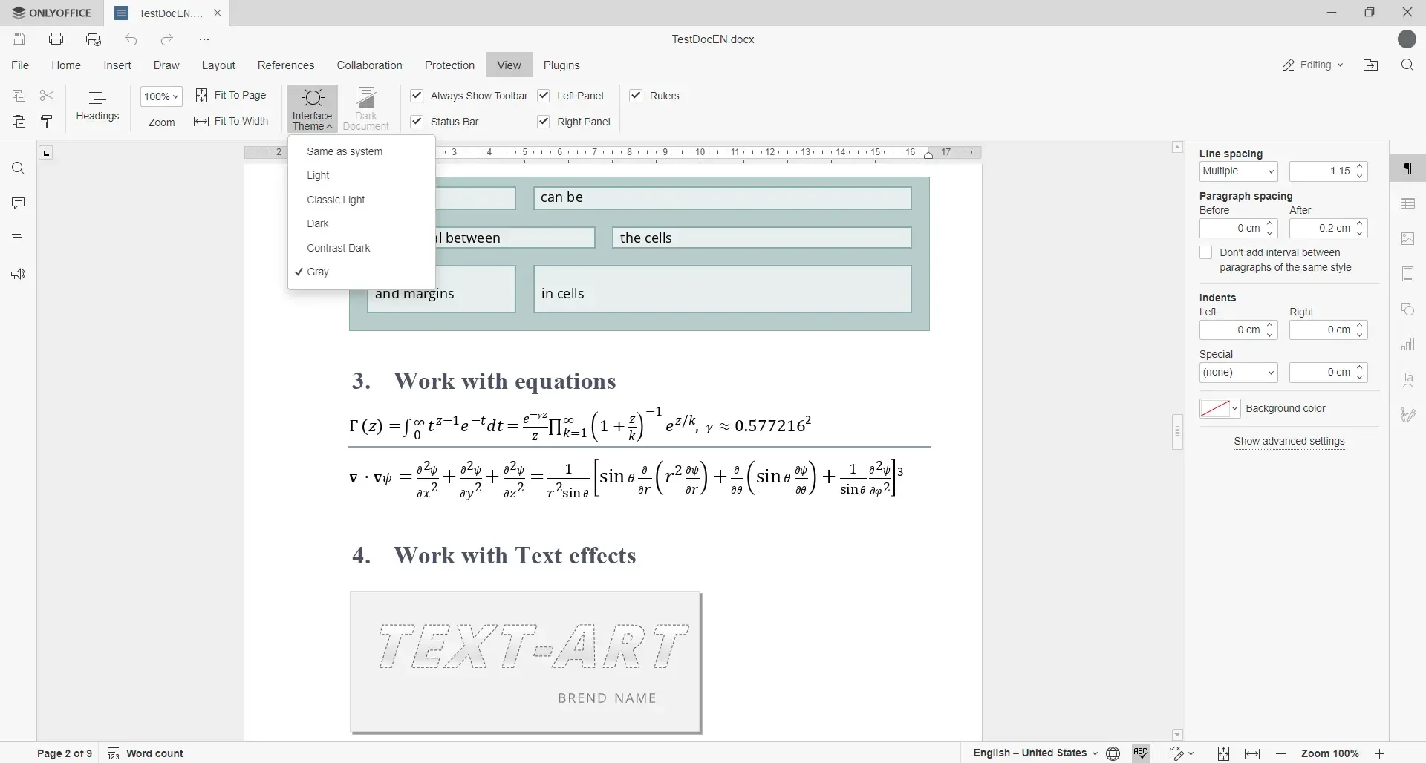Select the Contrast Dark theme
The width and height of the screenshot is (1426, 763).
coord(339,248)
